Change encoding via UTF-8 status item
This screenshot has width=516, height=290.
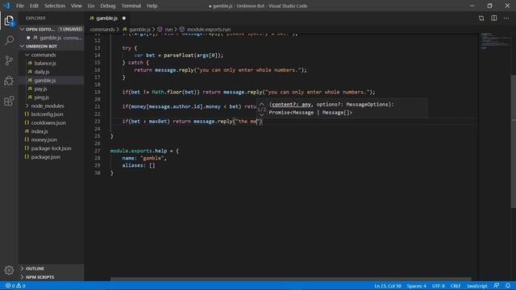[x=438, y=286]
